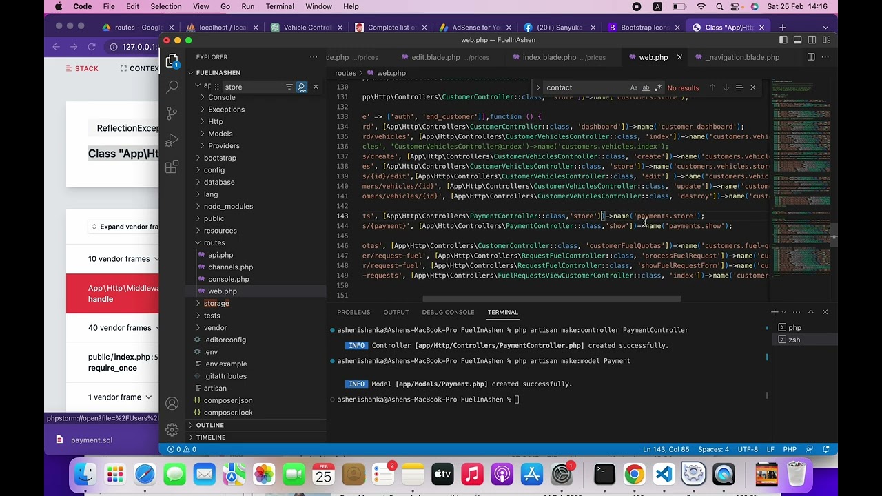Go back in the Chrome window
The width and height of the screenshot is (882, 496).
(57, 47)
